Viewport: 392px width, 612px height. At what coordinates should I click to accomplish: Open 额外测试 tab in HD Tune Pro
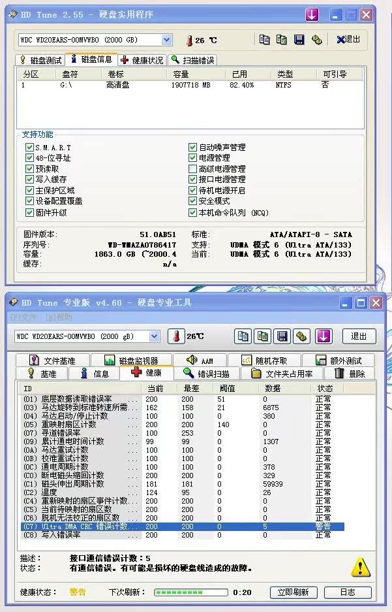[339, 361]
